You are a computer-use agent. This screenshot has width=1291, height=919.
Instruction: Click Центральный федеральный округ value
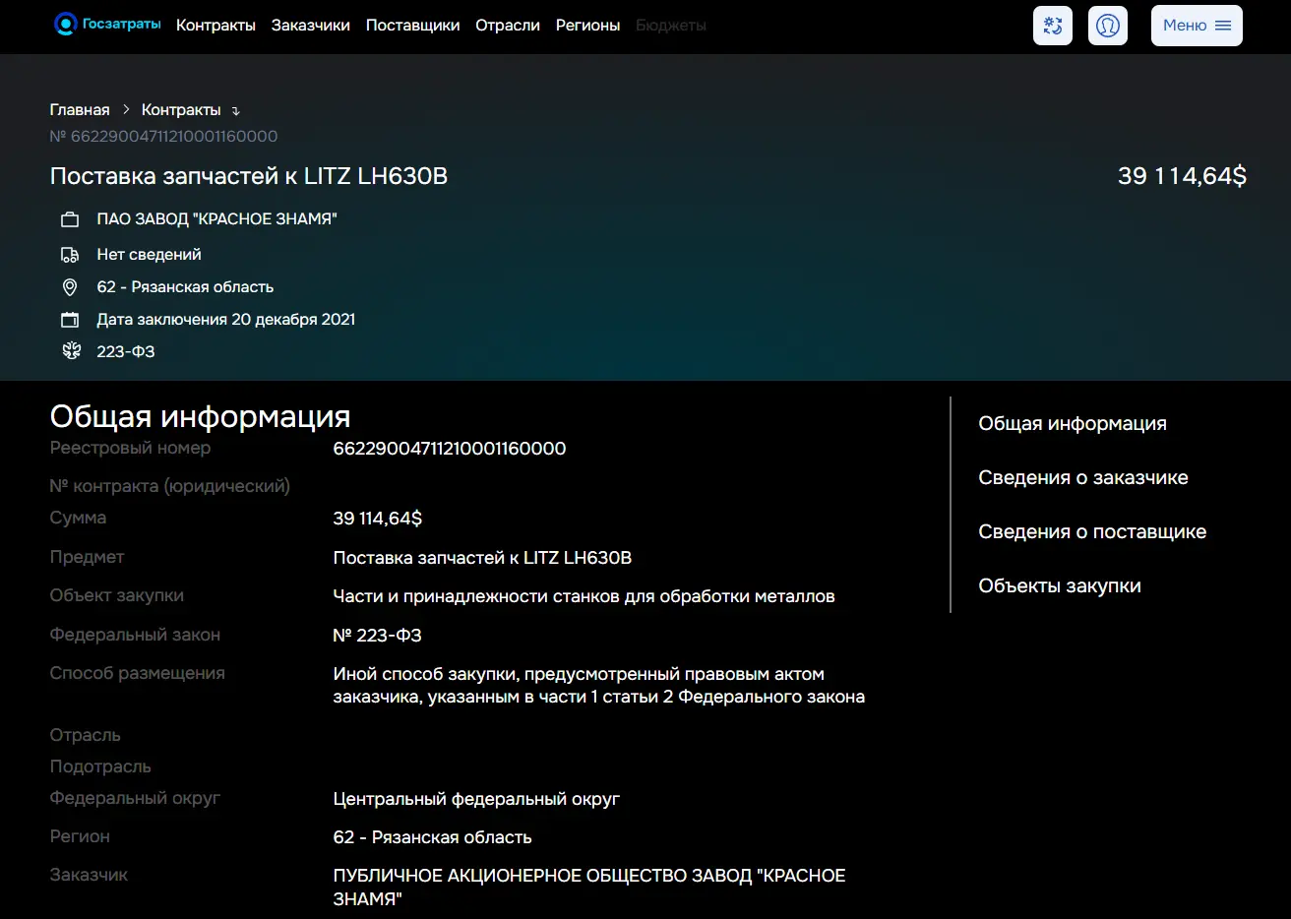[x=476, y=799]
